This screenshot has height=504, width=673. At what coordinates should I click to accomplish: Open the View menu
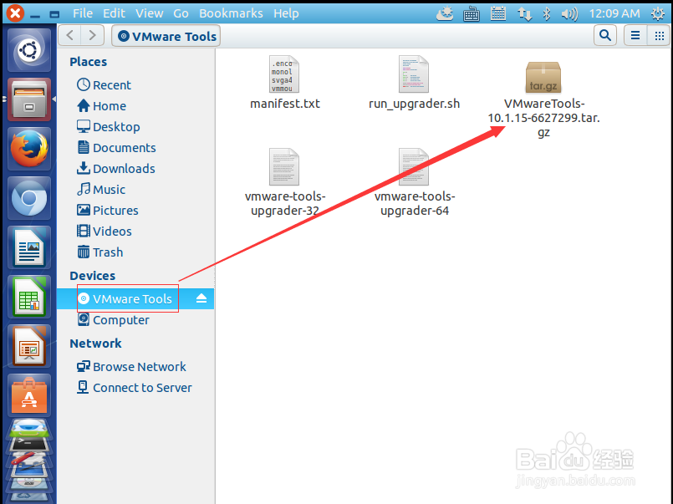(150, 13)
